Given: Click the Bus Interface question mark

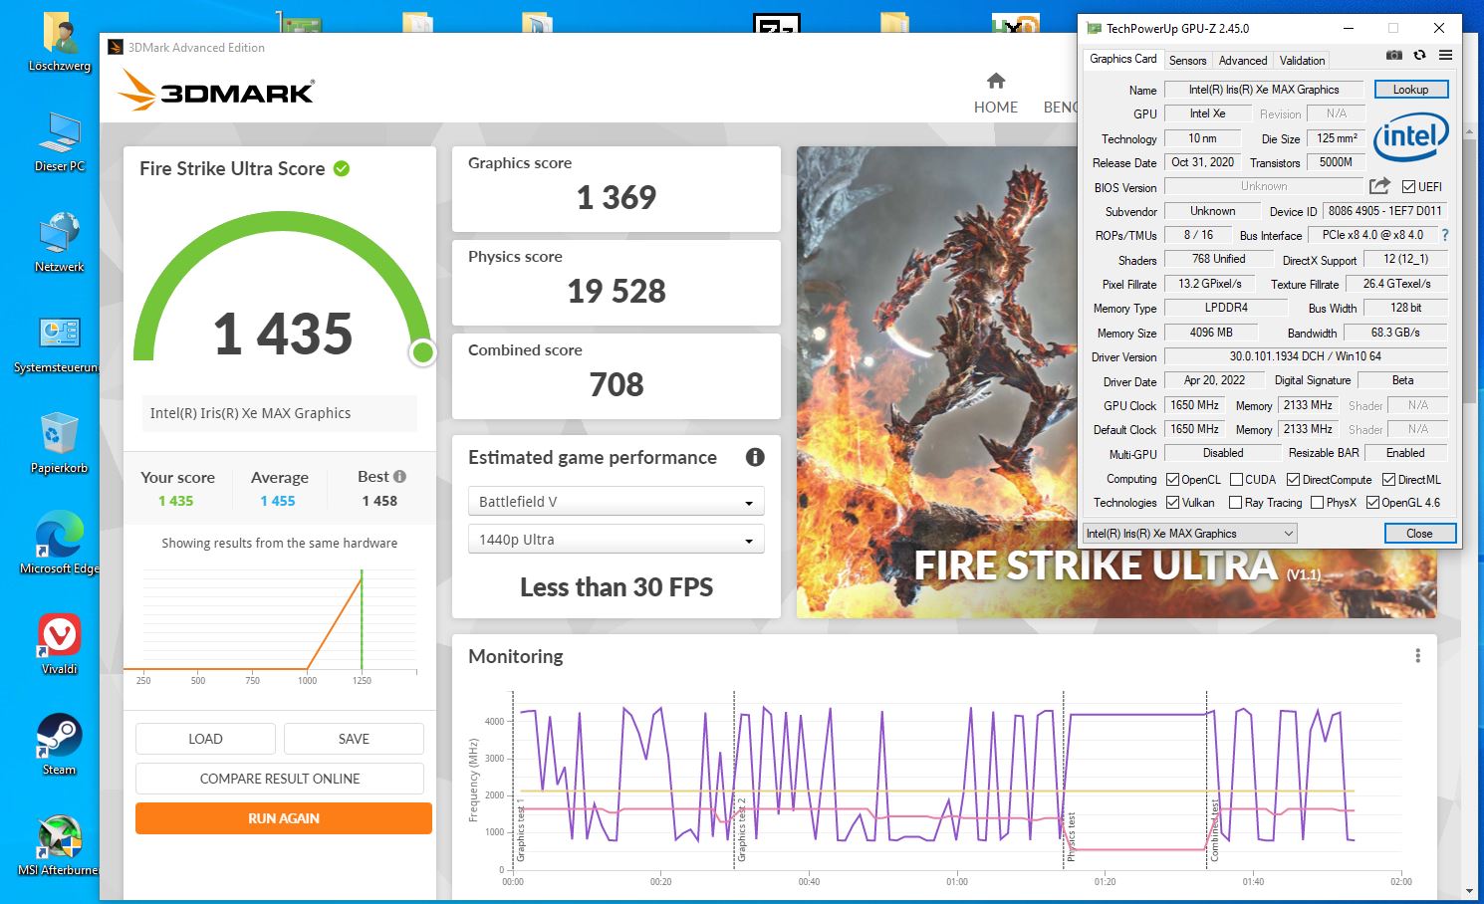Looking at the screenshot, I should (1445, 235).
